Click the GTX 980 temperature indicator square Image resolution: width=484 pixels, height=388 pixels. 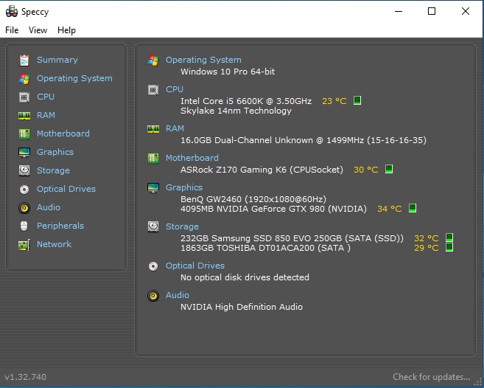(x=413, y=209)
